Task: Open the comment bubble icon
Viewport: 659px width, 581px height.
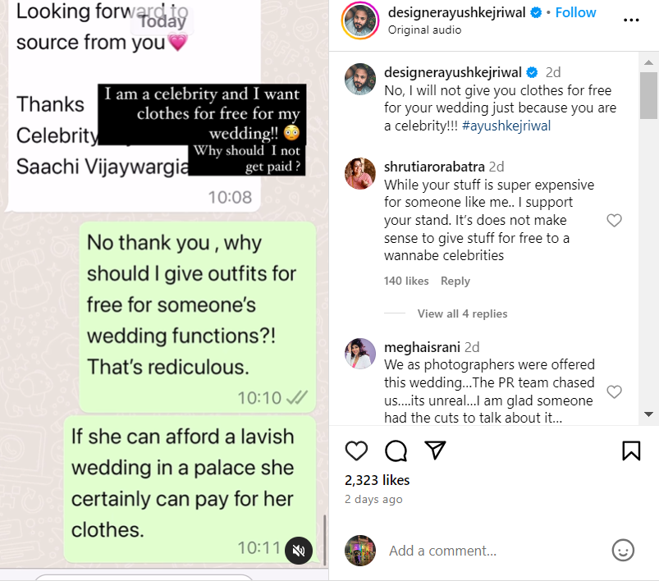Action: click(396, 451)
